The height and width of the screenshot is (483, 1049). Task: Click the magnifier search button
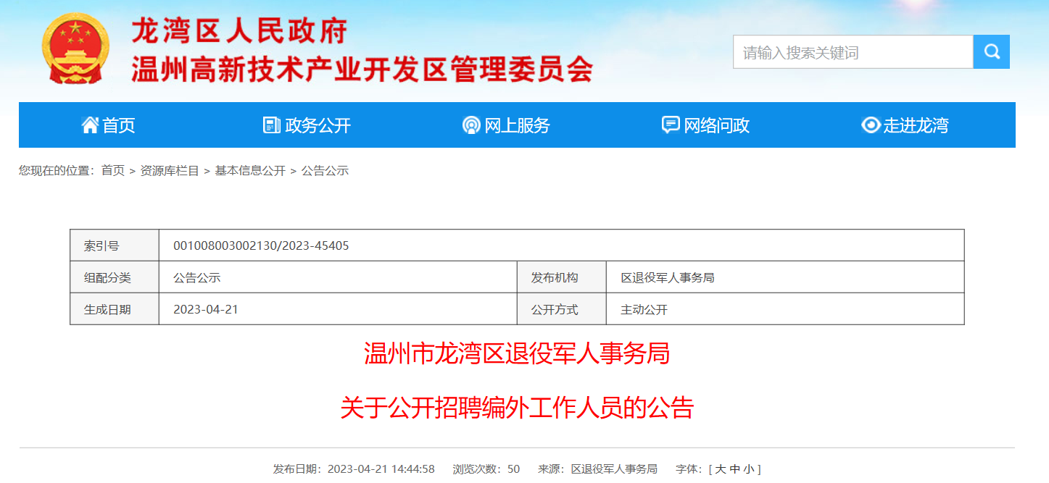(992, 52)
